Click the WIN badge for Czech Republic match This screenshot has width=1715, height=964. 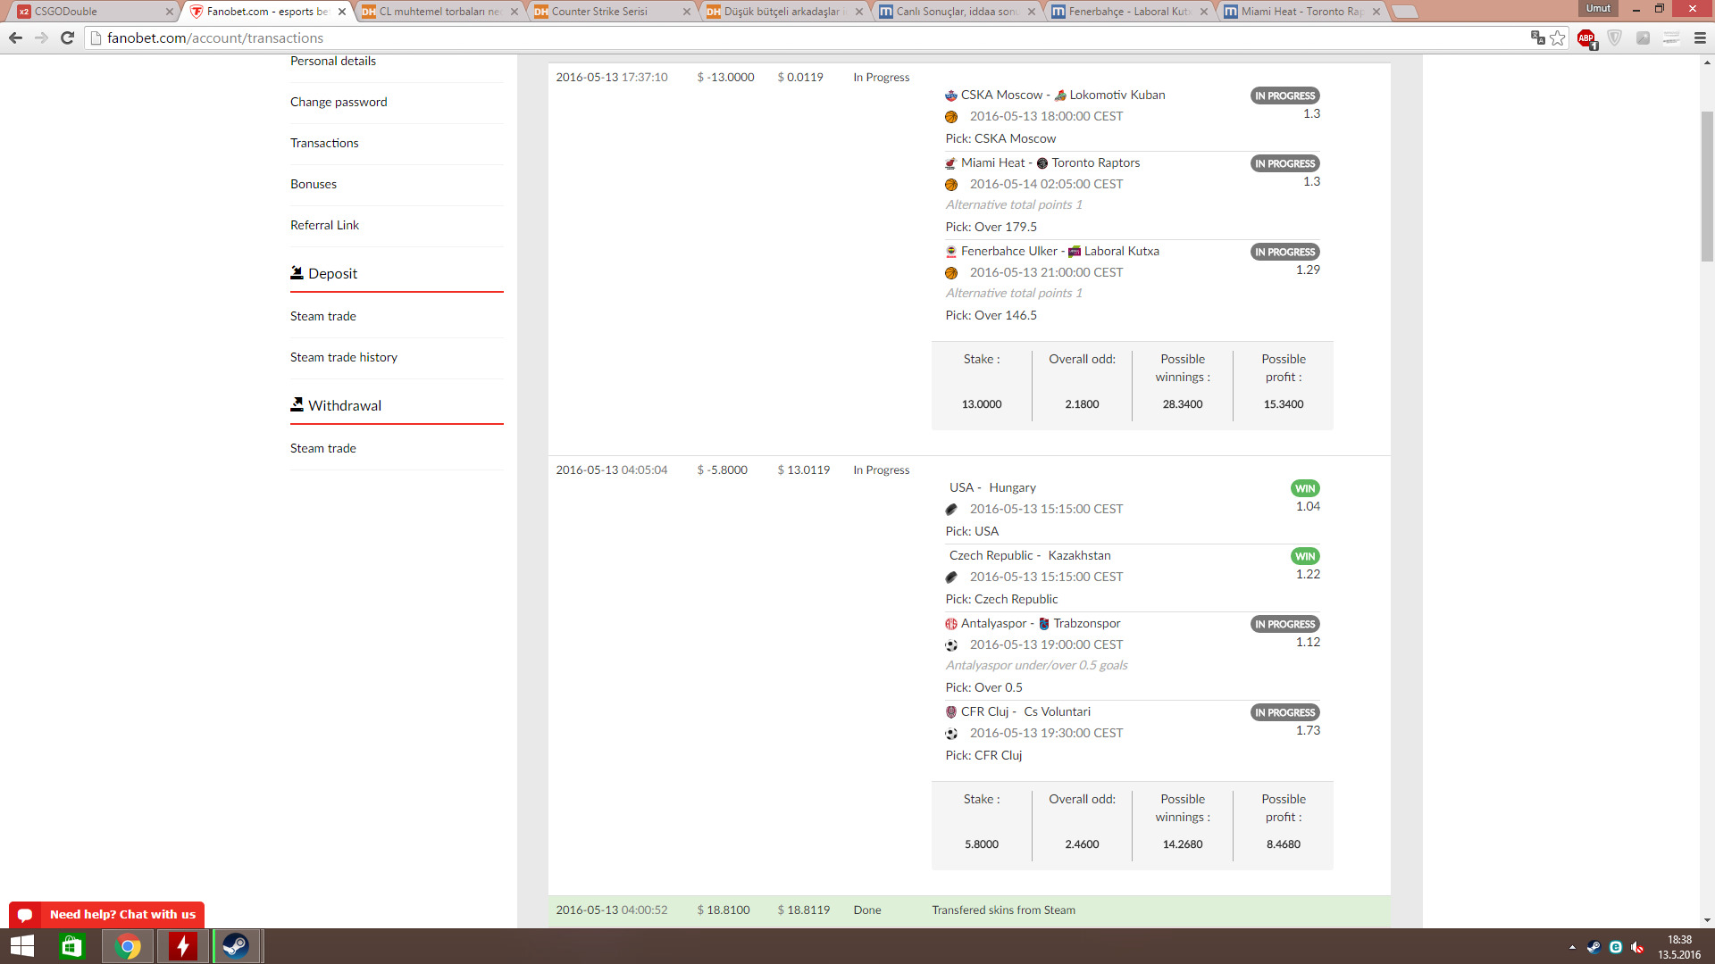(x=1305, y=556)
